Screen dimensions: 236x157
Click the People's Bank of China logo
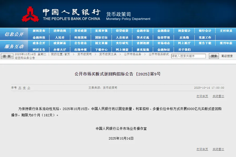click(x=30, y=15)
